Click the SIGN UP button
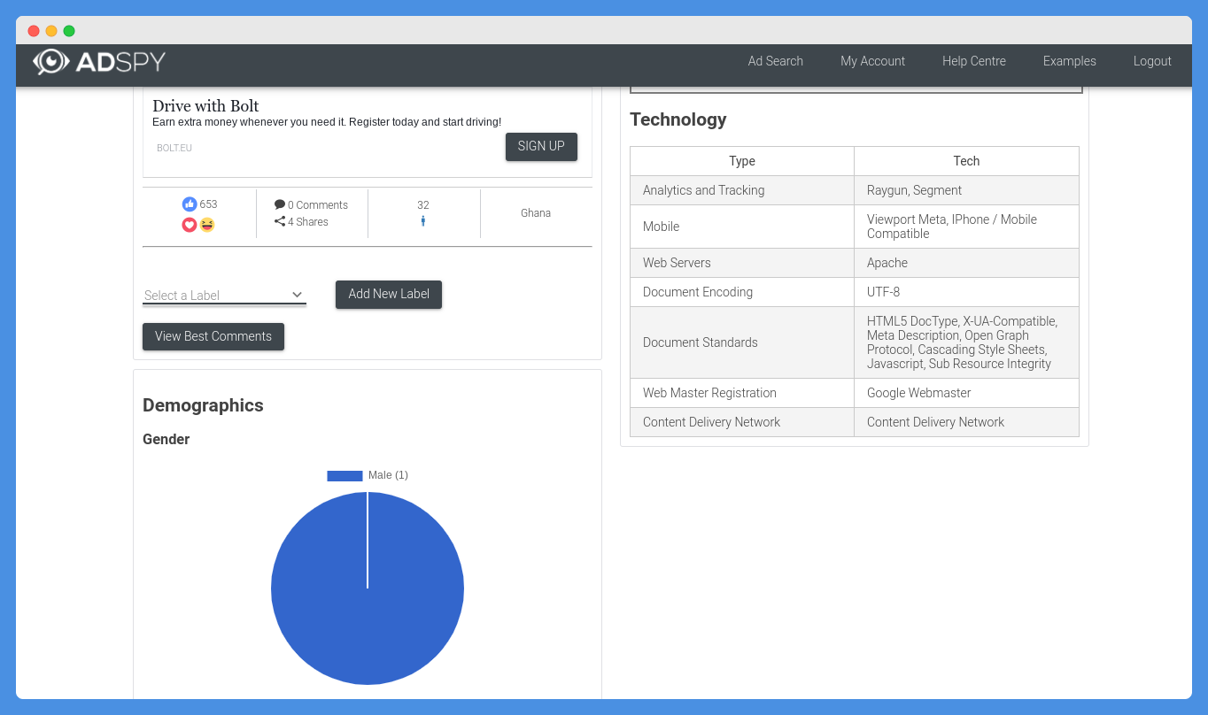Screen dimensions: 1208x715 tap(541, 146)
